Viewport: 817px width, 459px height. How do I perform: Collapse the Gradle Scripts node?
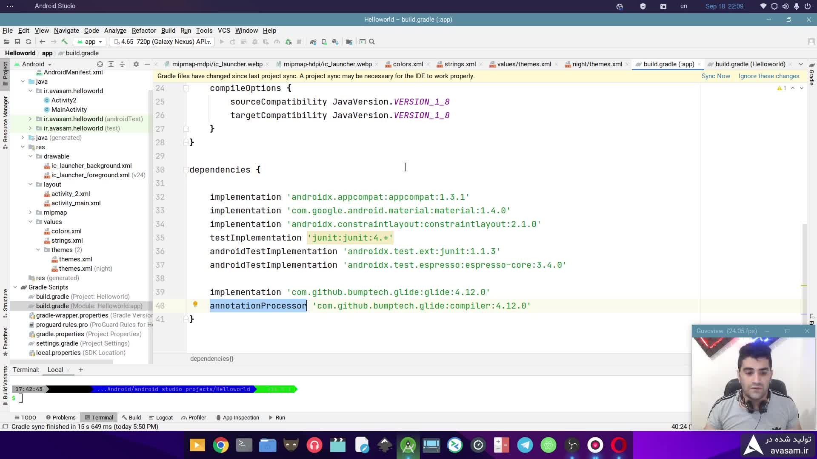pyautogui.click(x=15, y=287)
